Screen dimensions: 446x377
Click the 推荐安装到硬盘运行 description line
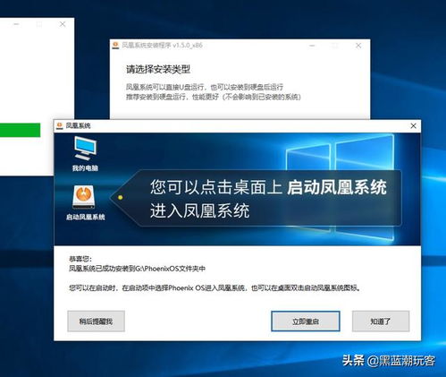(x=213, y=97)
